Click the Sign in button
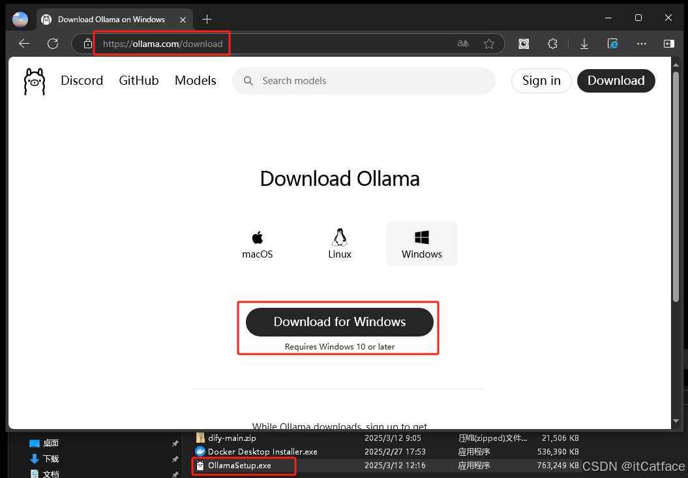Screen dimensions: 688x478 coord(541,81)
